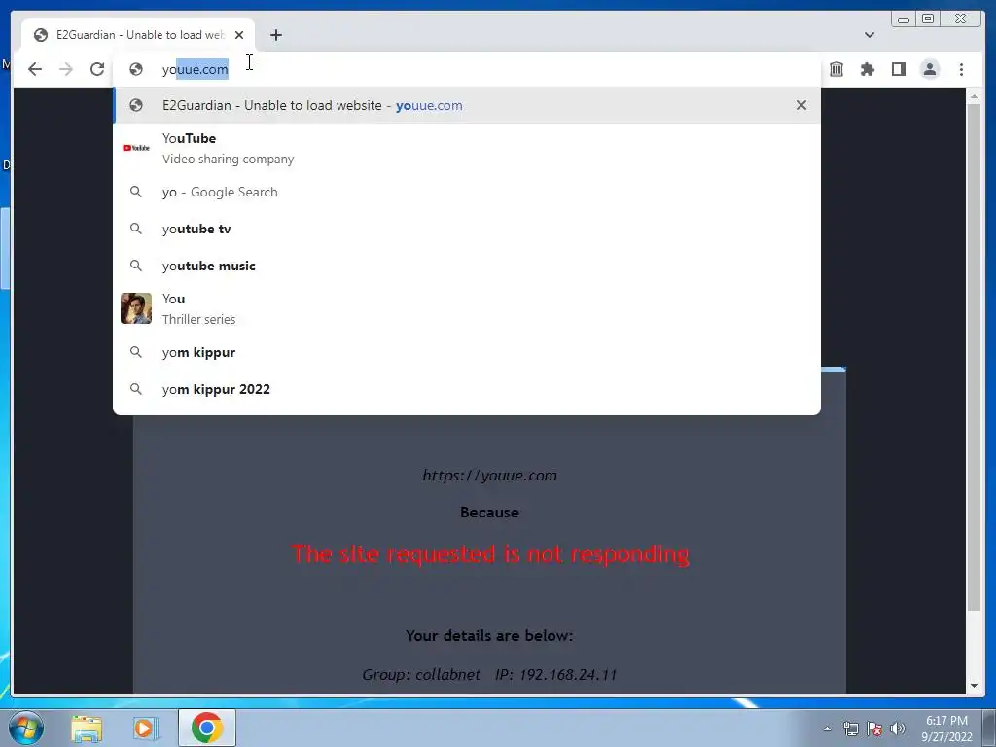Open the tab search dropdown arrow

[870, 35]
